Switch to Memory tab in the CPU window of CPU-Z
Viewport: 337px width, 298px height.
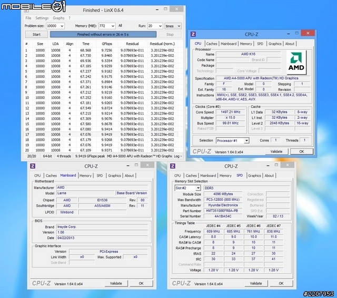(x=246, y=44)
